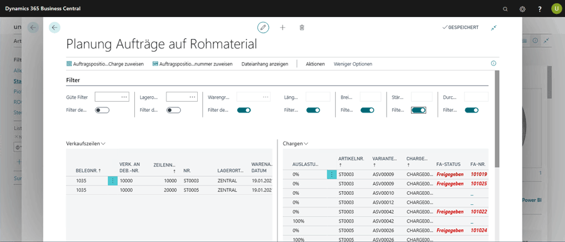Open the Aktionen menu
565x242 pixels.
click(315, 64)
